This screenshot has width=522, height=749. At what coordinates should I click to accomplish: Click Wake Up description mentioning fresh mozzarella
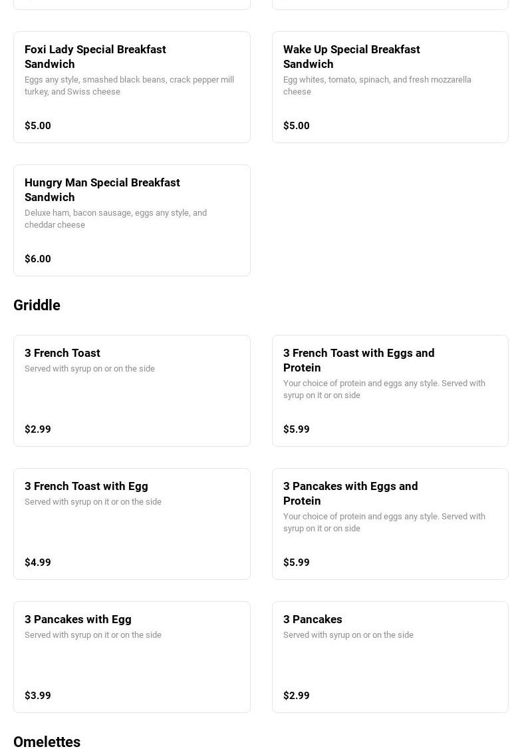377,85
